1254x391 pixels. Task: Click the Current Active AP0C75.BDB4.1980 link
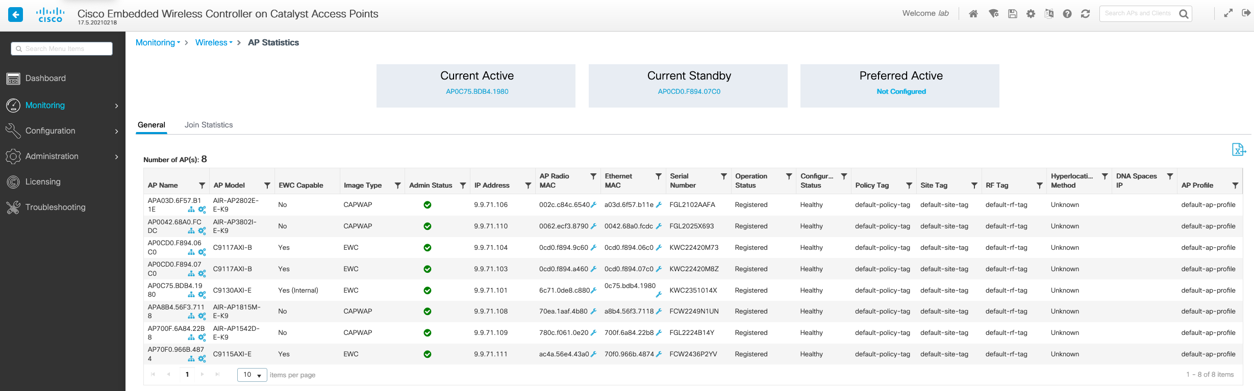[x=477, y=92]
